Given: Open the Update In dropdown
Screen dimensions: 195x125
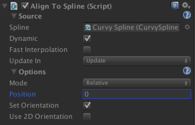Looking at the screenshot, I should [x=137, y=61].
